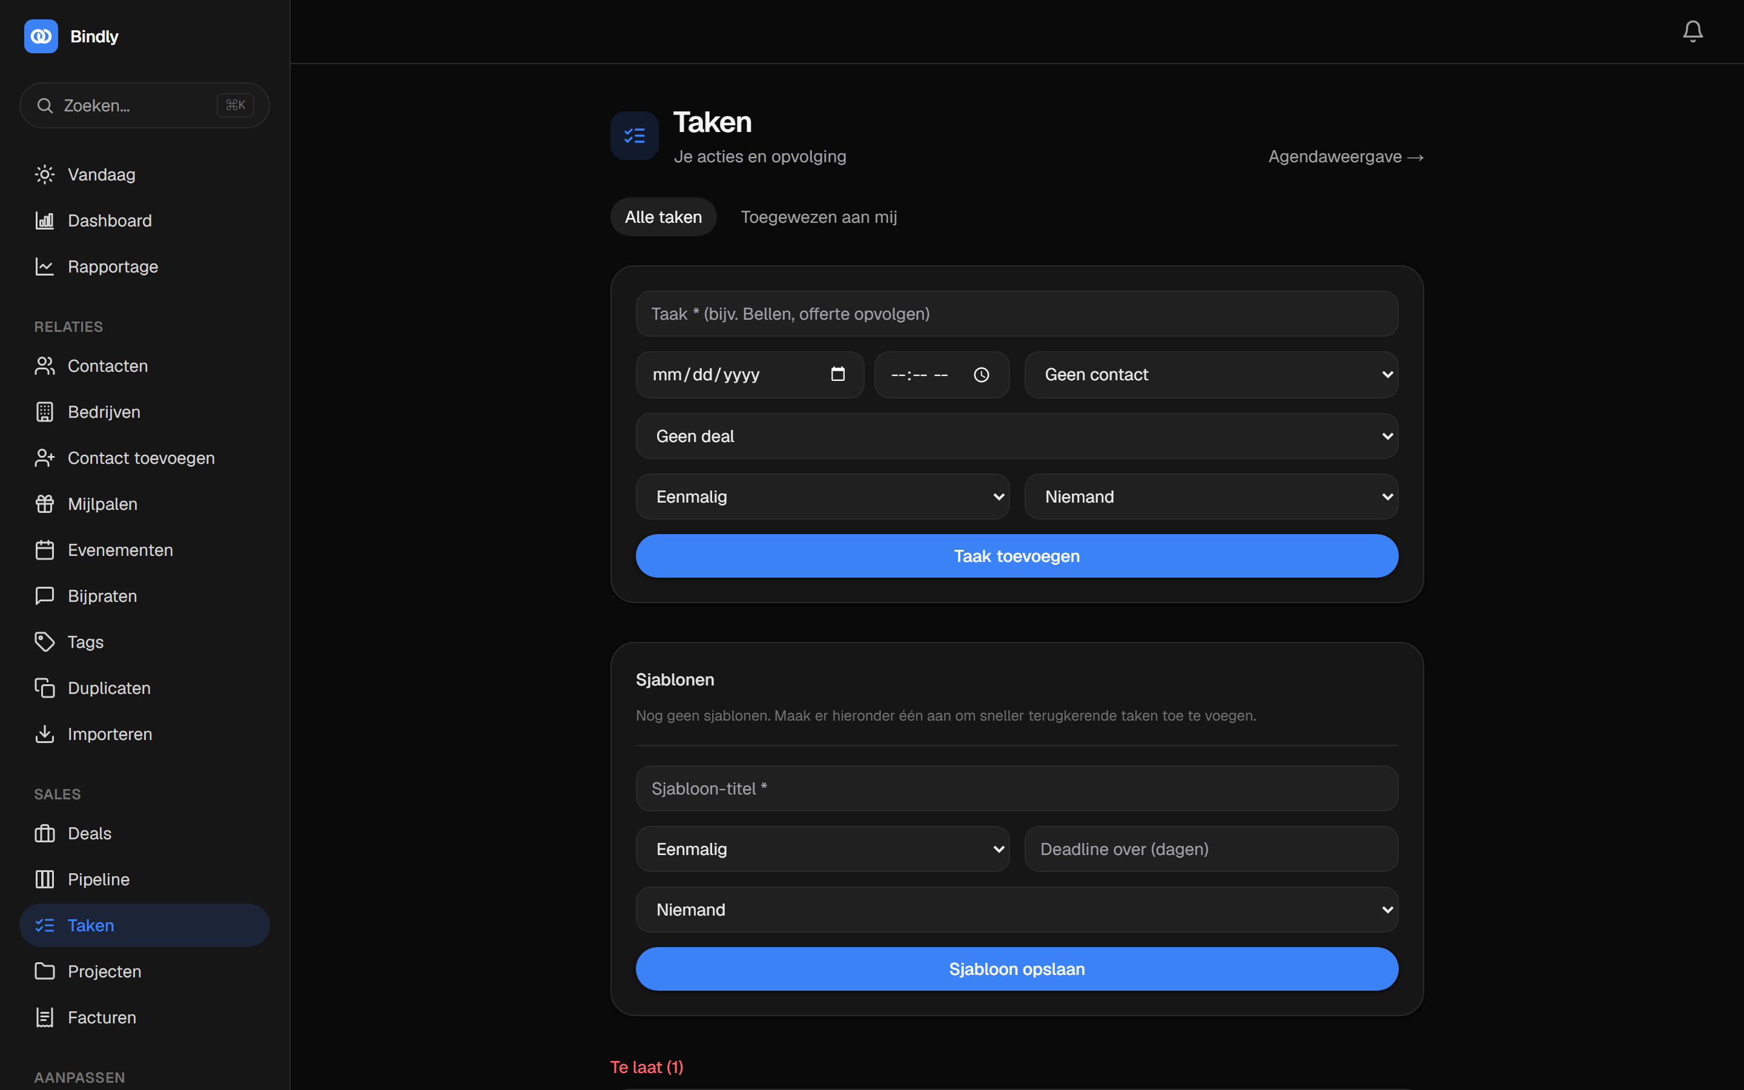Open Agendaweergave link
The width and height of the screenshot is (1744, 1090).
tap(1346, 156)
